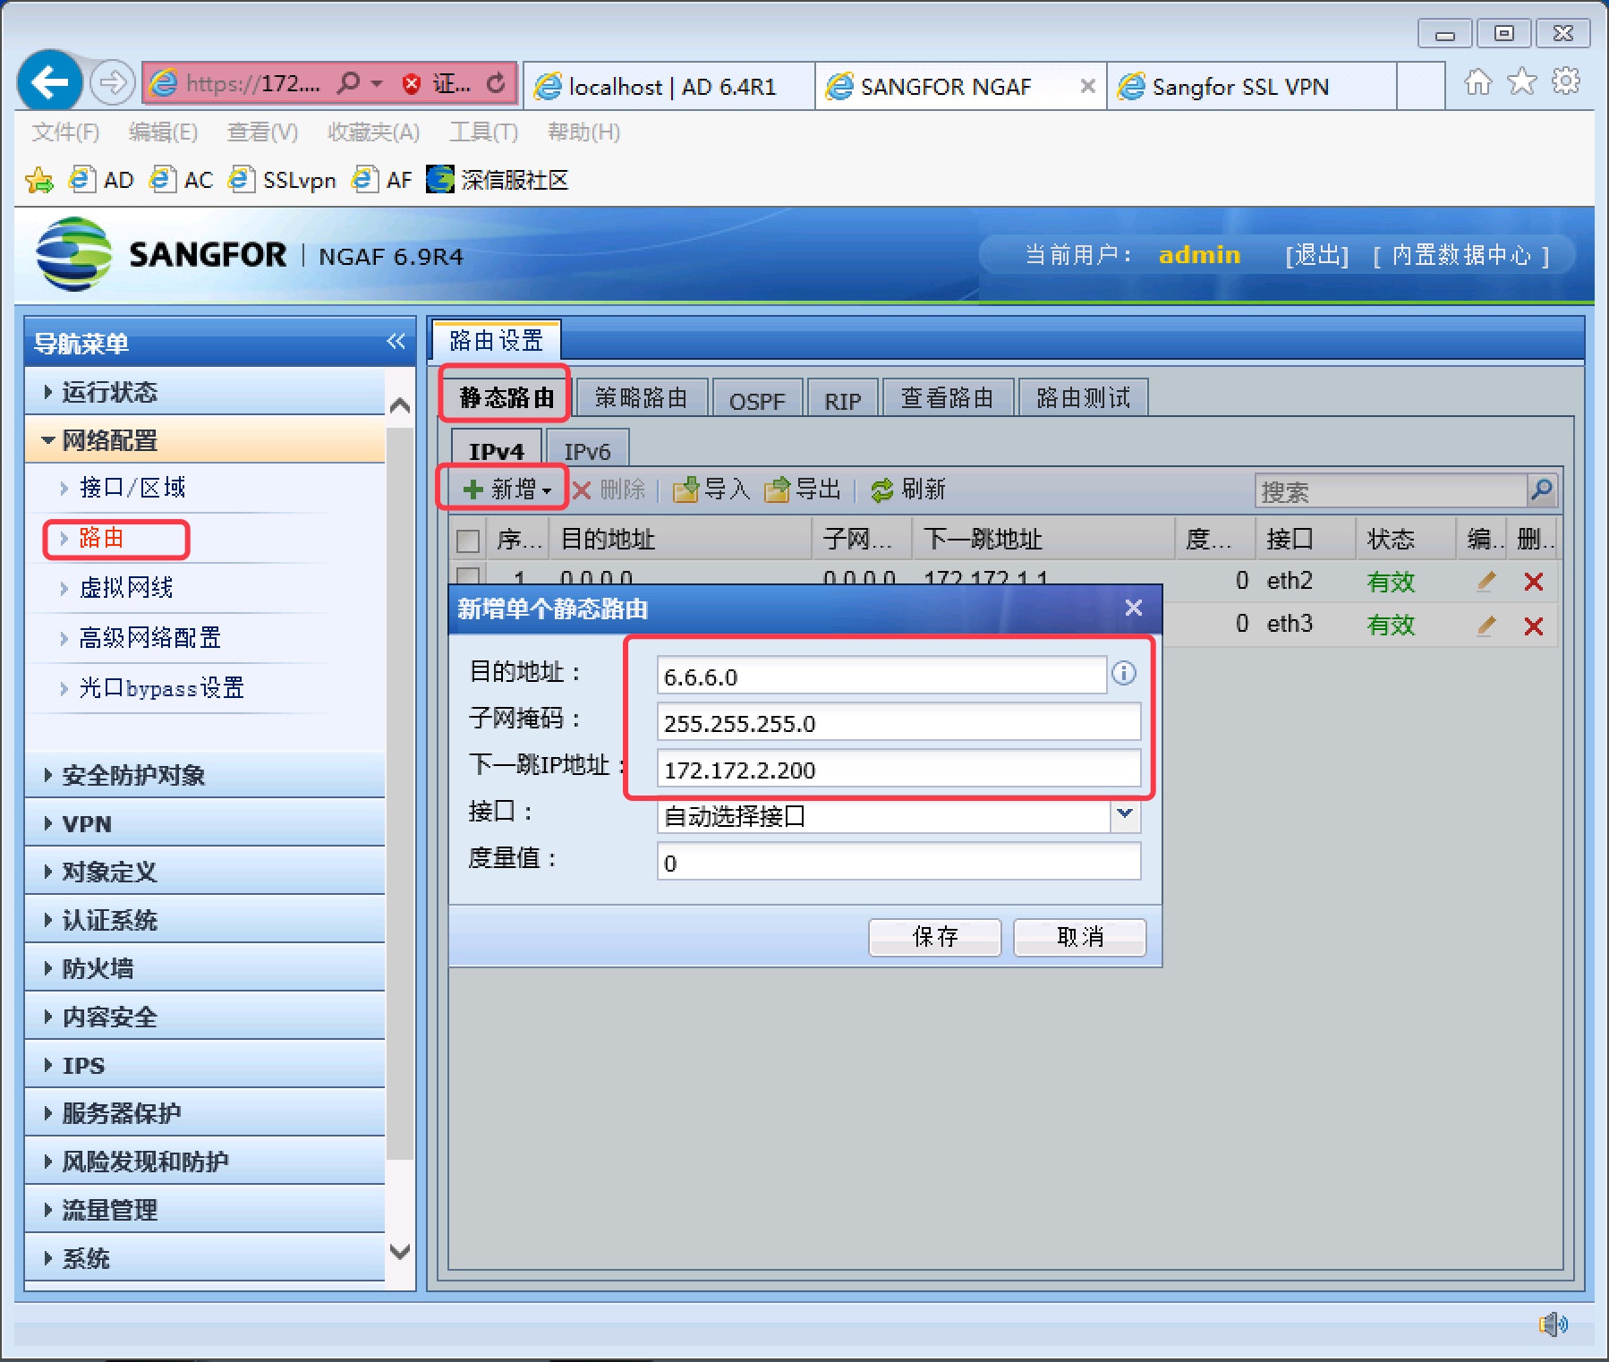Image resolution: width=1609 pixels, height=1362 pixels.
Task: Expand the 安全防护对象 menu section
Action: pyautogui.click(x=205, y=775)
